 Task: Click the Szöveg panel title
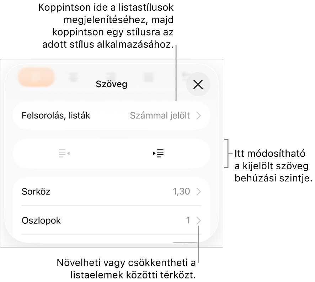coord(112,84)
